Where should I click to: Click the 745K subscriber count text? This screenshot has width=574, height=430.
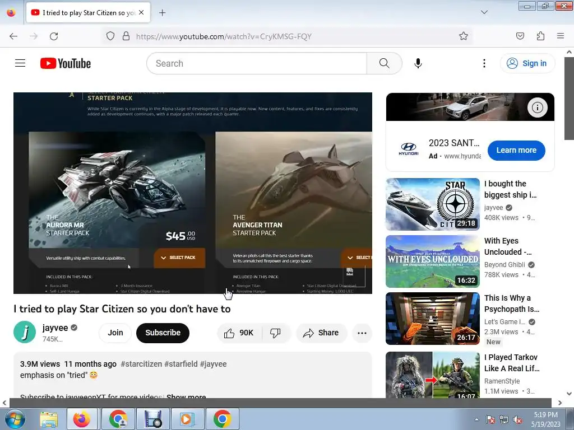(x=52, y=339)
